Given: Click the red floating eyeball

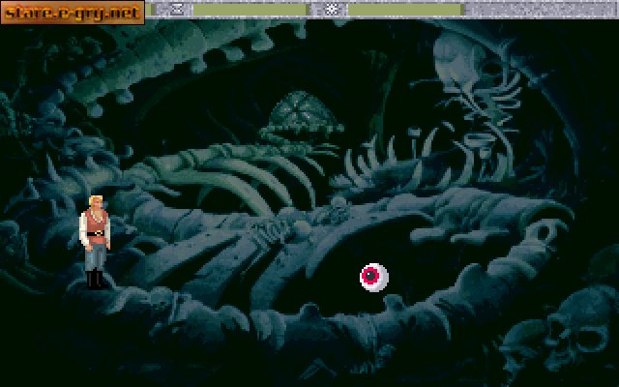Looking at the screenshot, I should tap(374, 278).
